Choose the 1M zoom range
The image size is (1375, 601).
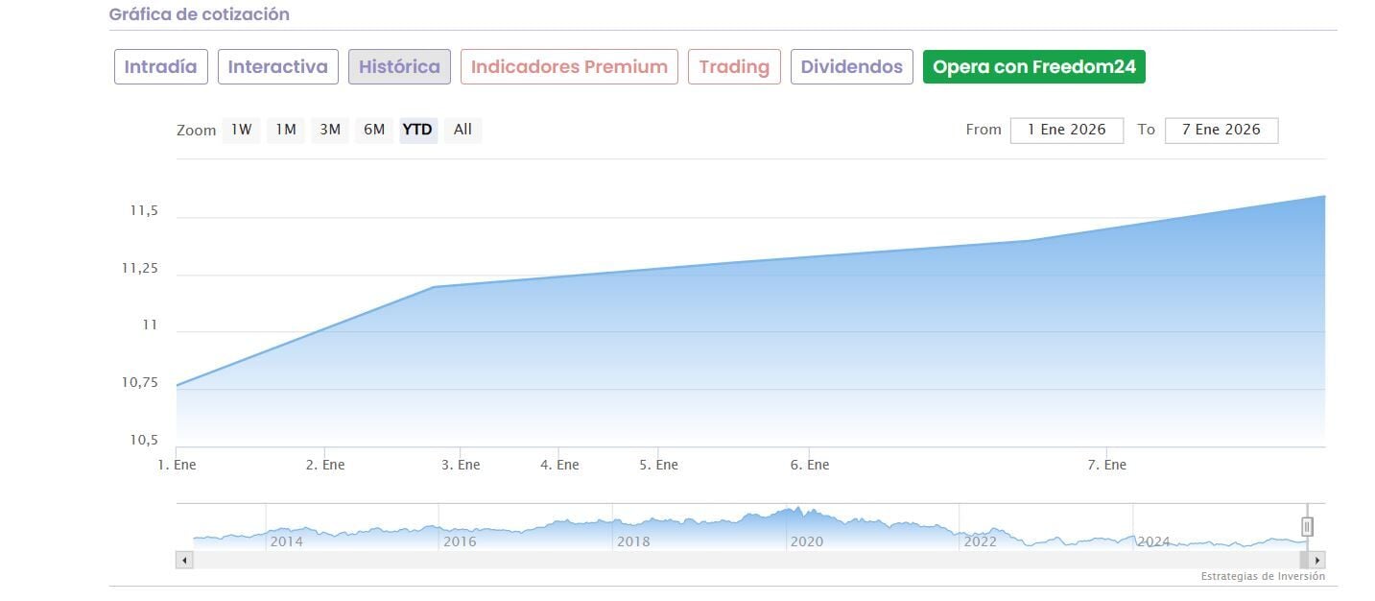click(285, 130)
